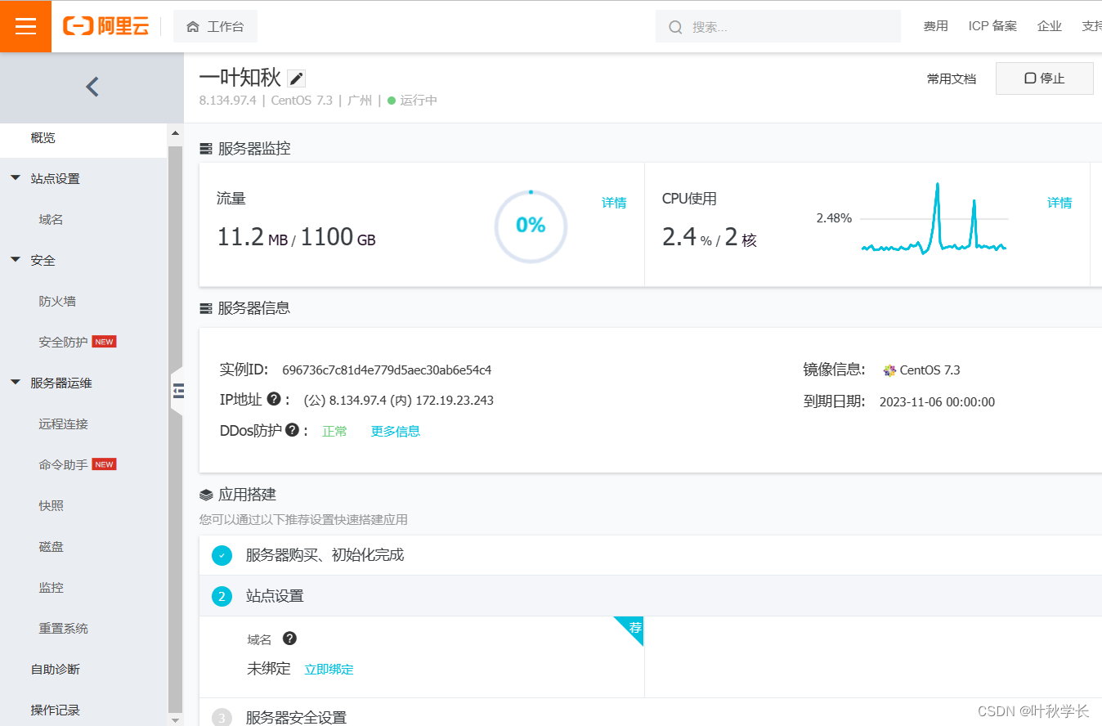Click help icon next to DDos防护
Viewport: 1102px width, 726px height.
[292, 430]
